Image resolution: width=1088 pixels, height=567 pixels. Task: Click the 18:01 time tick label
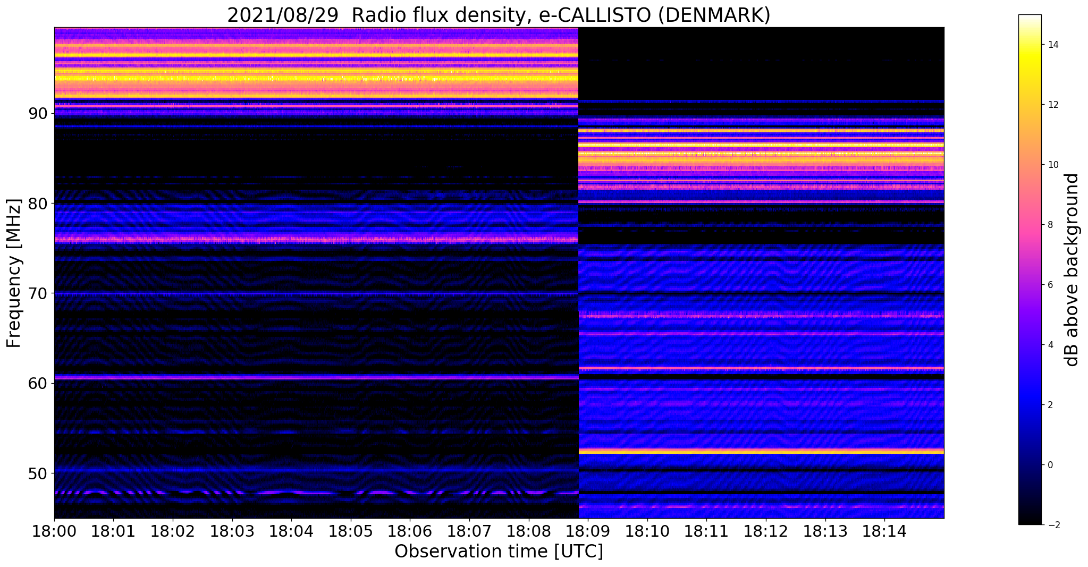click(113, 531)
